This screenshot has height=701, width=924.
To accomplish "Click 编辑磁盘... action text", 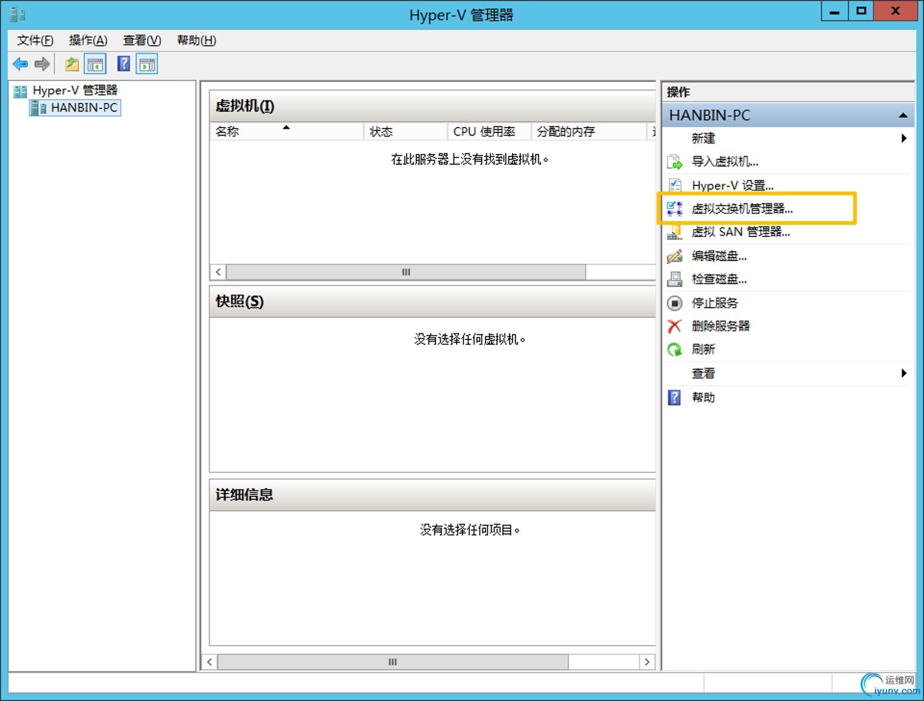I will [x=719, y=256].
